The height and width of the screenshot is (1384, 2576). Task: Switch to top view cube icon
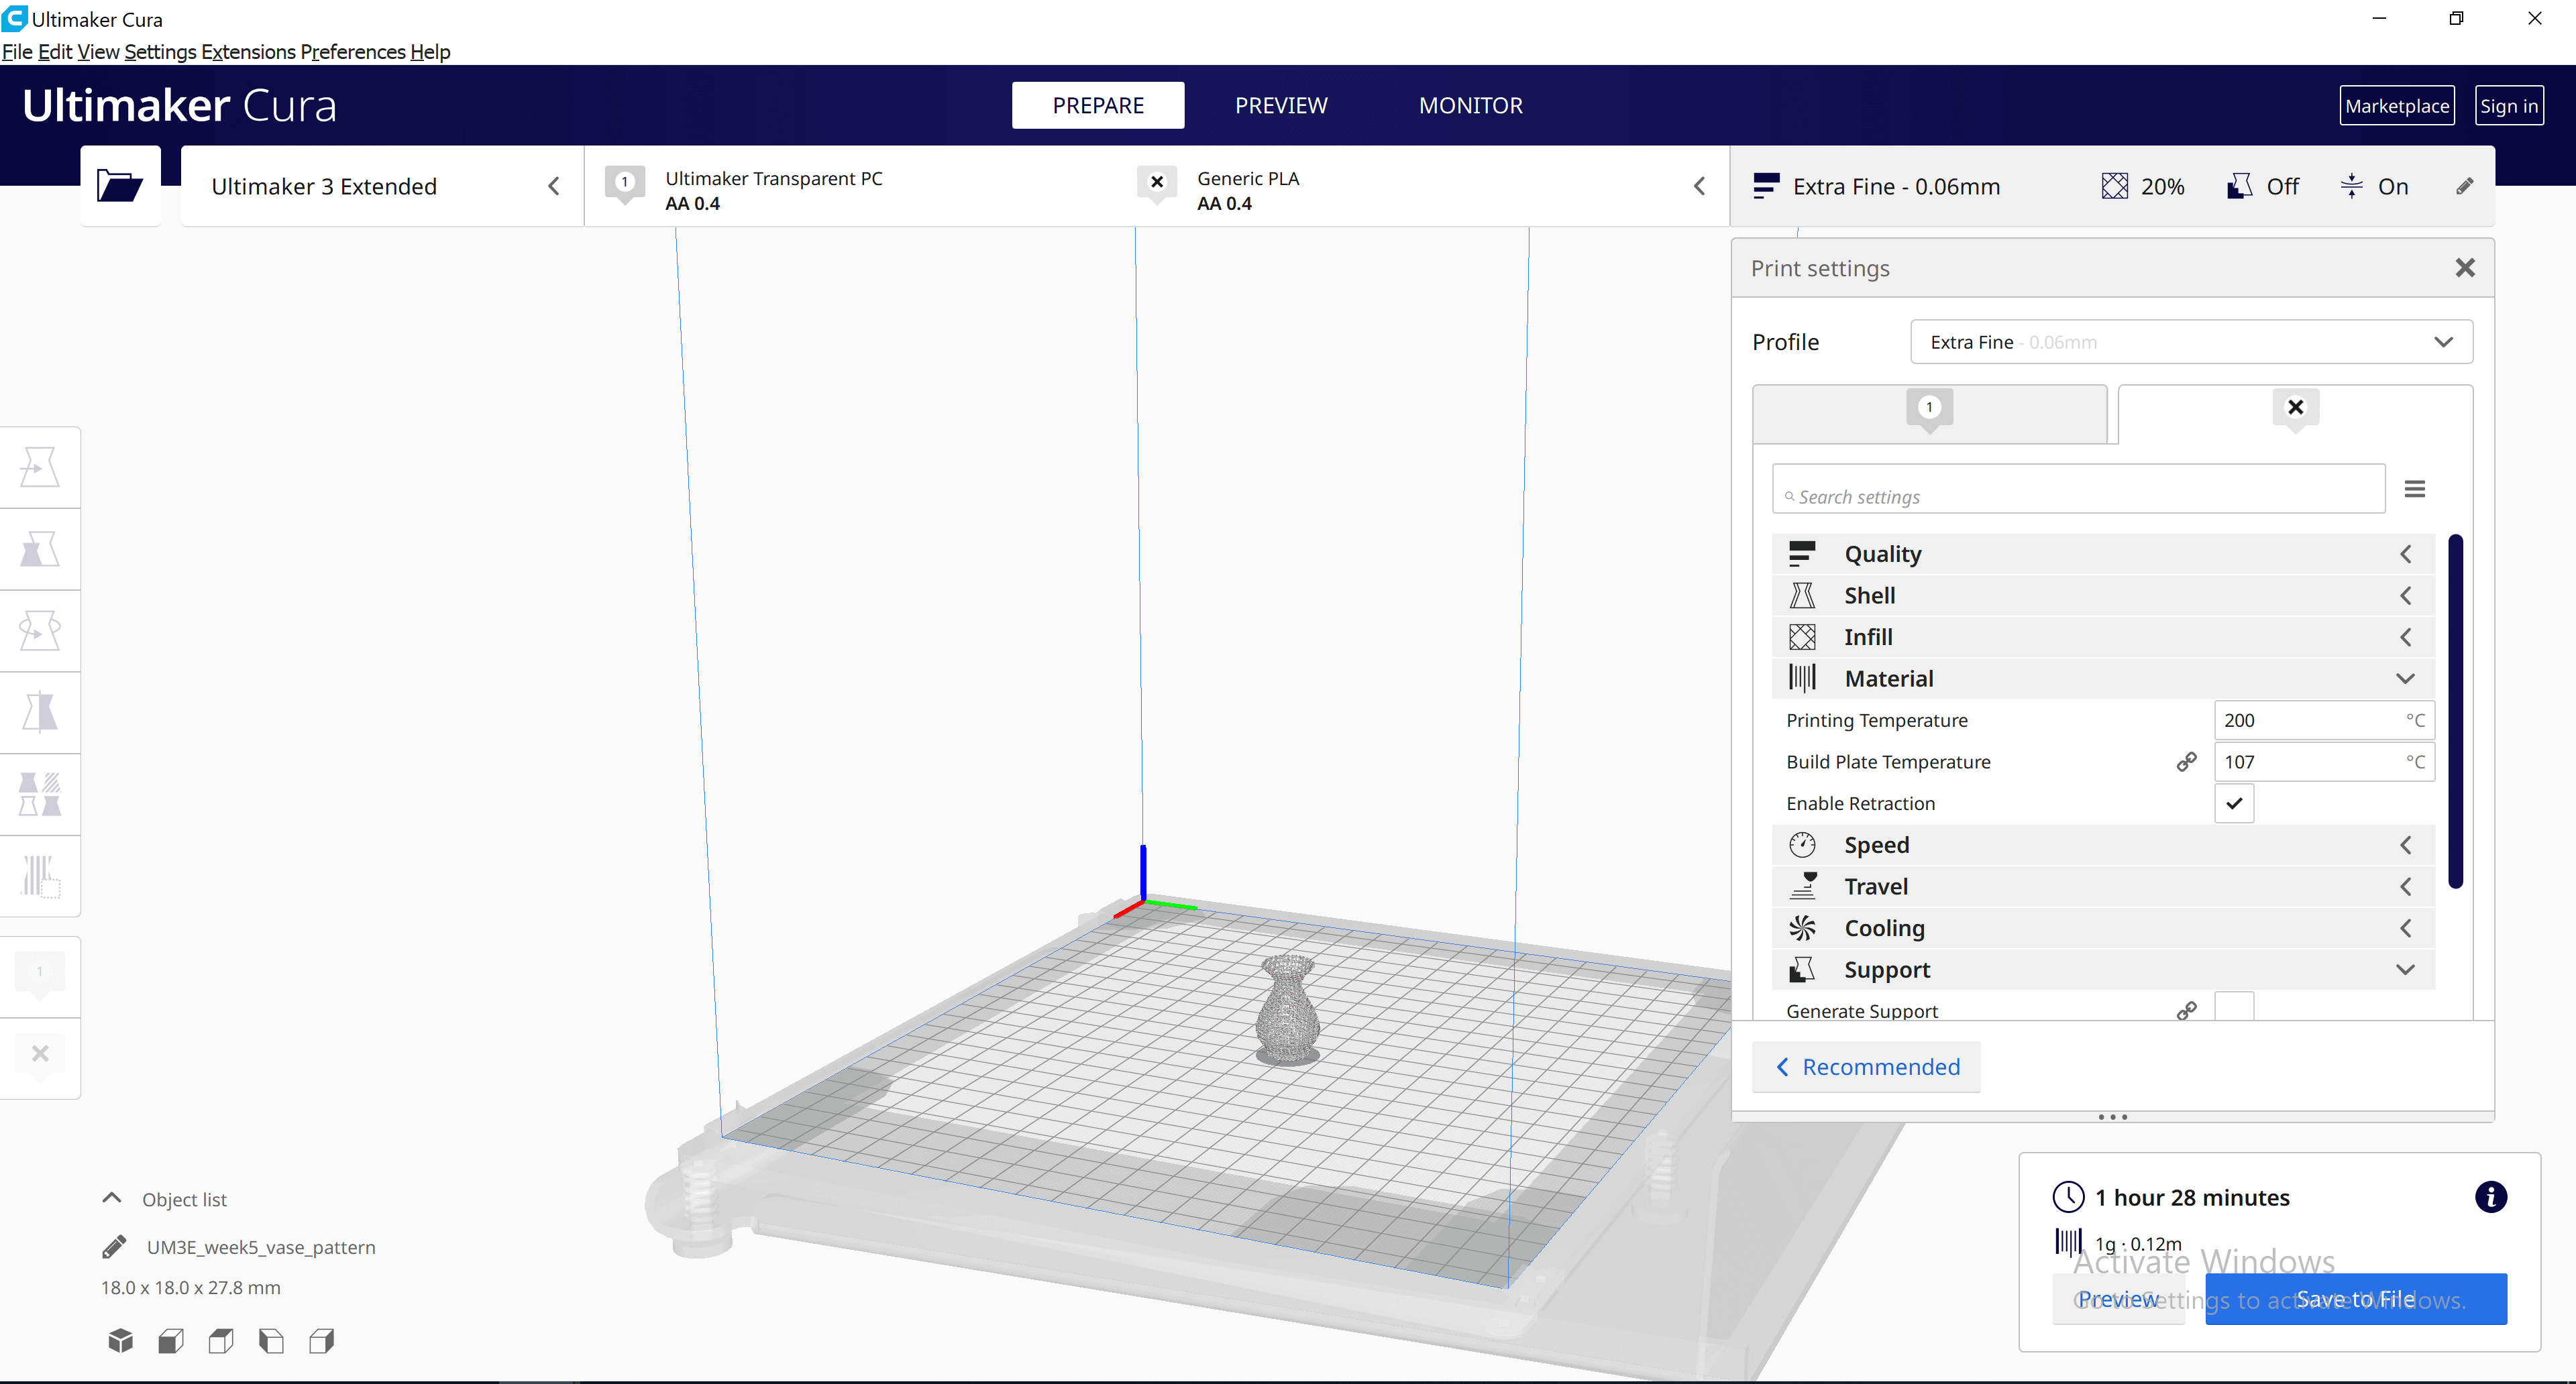pos(221,1341)
